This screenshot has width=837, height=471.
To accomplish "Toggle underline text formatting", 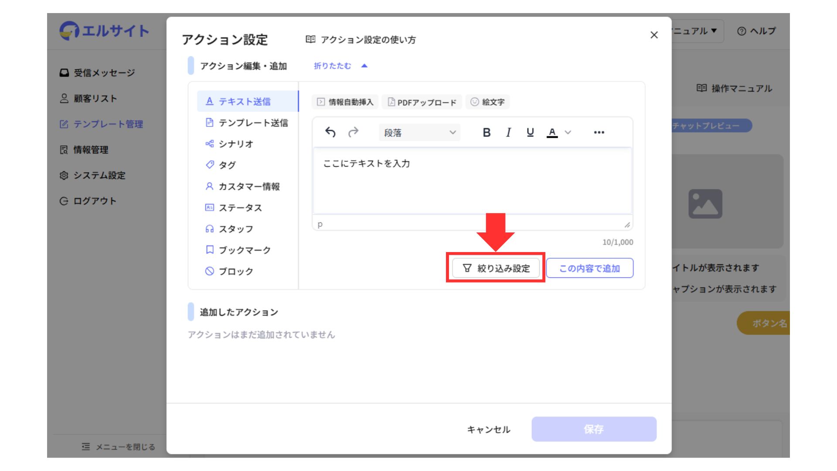I will [530, 132].
